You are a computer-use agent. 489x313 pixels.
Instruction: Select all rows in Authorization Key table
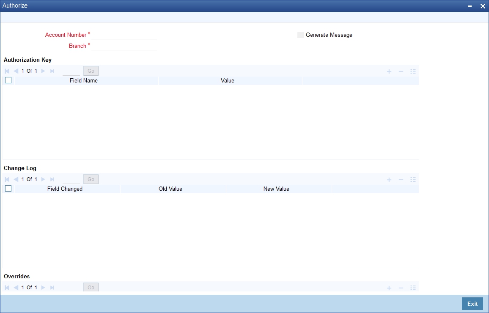pos(8,80)
